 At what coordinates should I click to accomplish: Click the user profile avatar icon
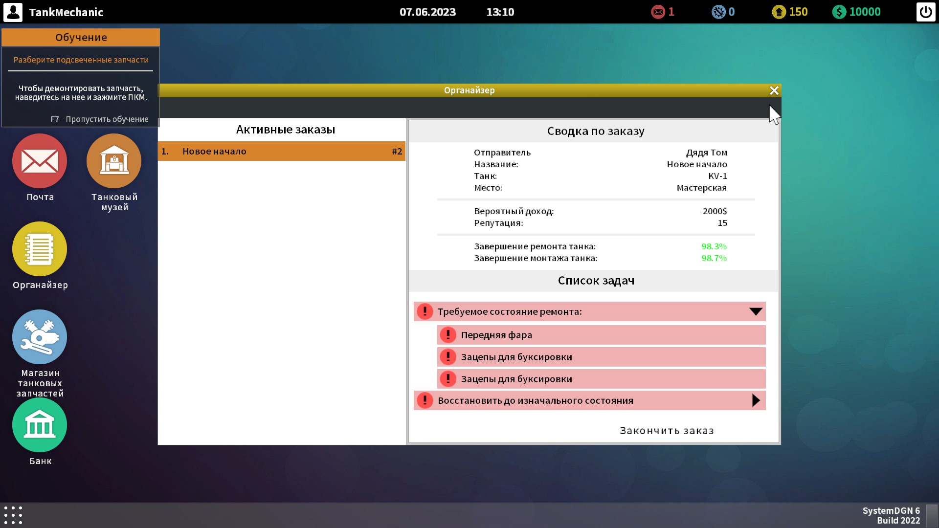pyautogui.click(x=13, y=12)
